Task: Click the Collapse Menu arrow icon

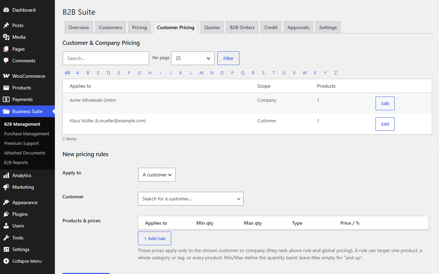Action: [x=6, y=261]
